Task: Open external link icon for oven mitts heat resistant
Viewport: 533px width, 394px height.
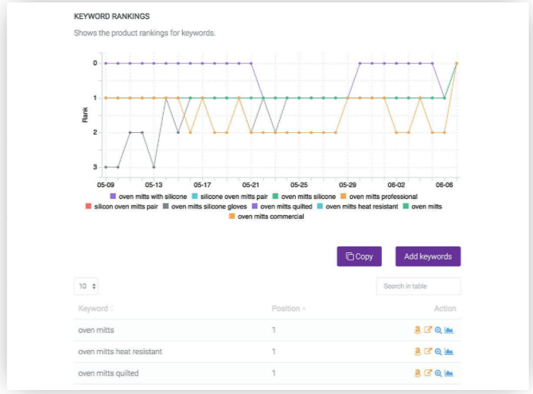Action: pos(428,351)
